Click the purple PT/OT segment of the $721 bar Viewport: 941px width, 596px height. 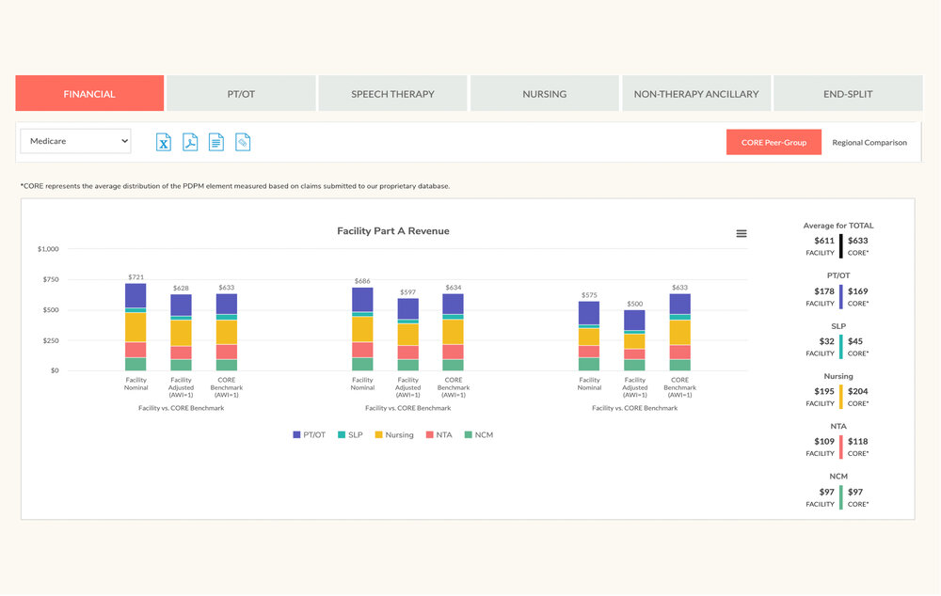point(136,295)
